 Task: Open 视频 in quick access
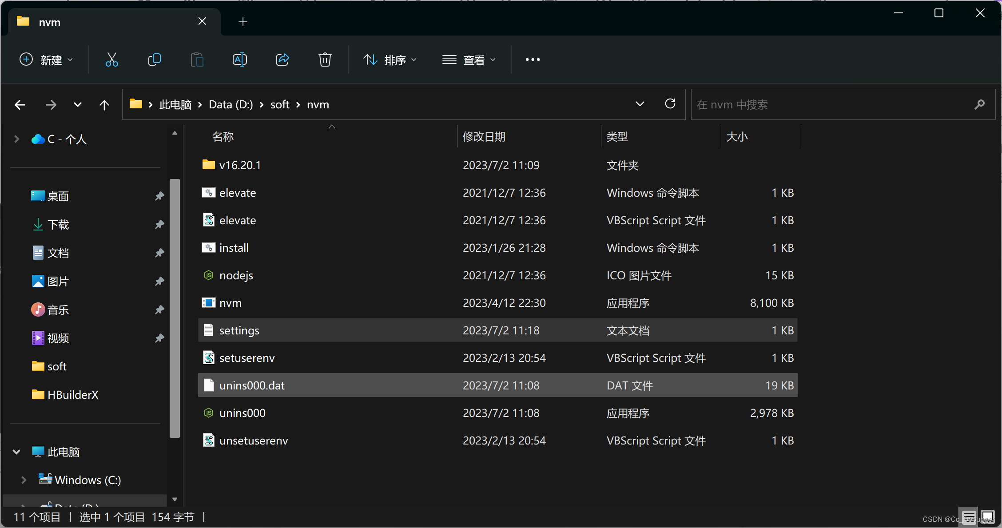pos(58,338)
